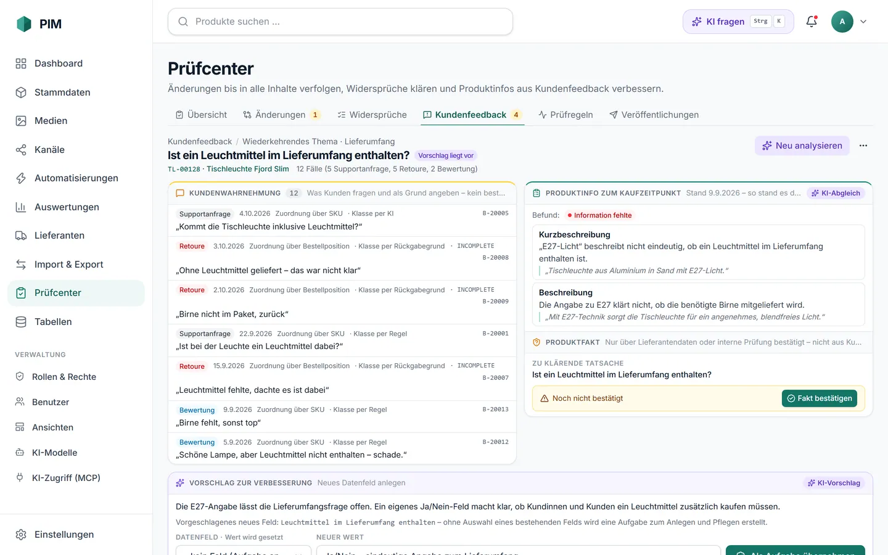Click the Automatisierungen lightning icon
This screenshot has height=555, width=888.
[21, 178]
